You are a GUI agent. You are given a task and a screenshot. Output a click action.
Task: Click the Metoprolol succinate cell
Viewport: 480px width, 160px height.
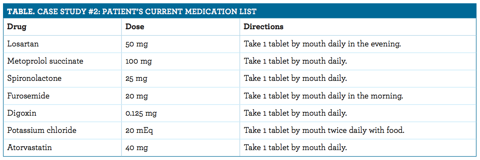45,61
